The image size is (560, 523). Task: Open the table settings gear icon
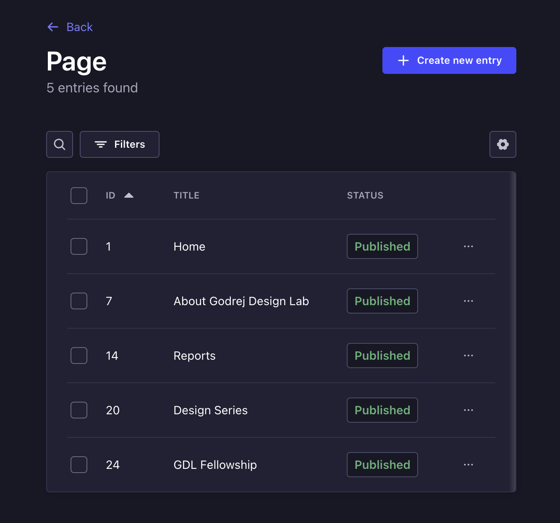coord(502,144)
